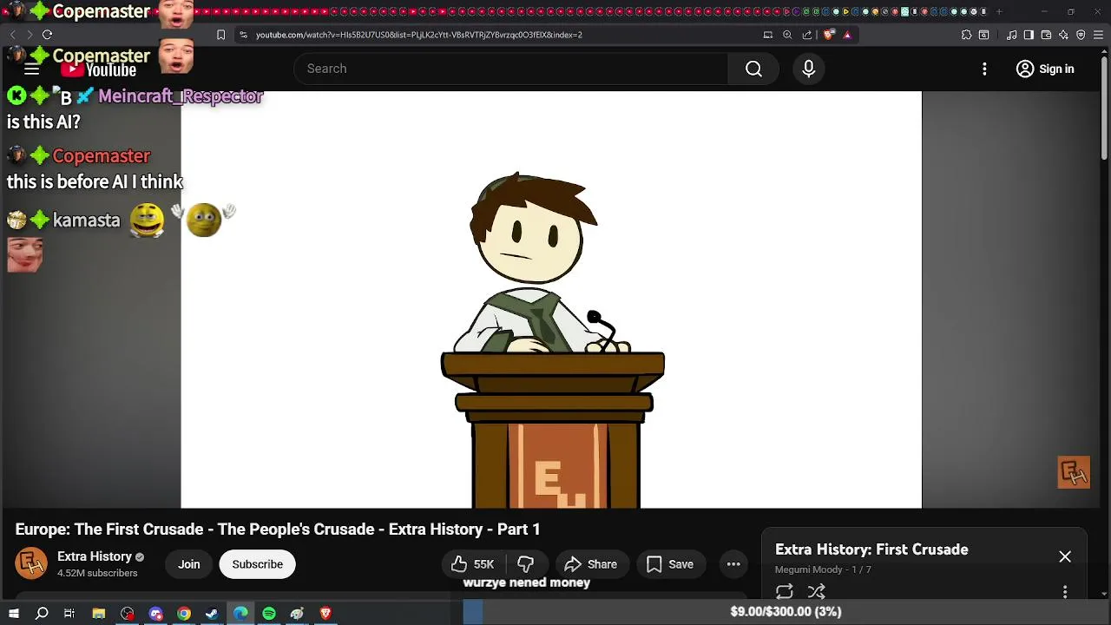Open the Extra History channel name link
Screen dimensions: 1111x625
95,556
